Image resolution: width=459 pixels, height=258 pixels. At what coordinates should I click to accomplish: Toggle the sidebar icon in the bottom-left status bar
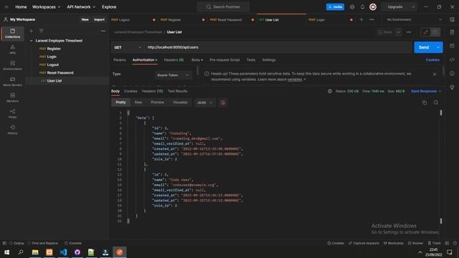coord(4,243)
